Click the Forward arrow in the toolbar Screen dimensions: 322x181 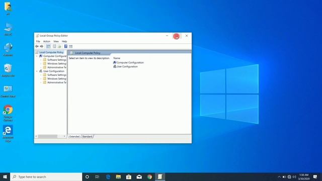[41, 46]
